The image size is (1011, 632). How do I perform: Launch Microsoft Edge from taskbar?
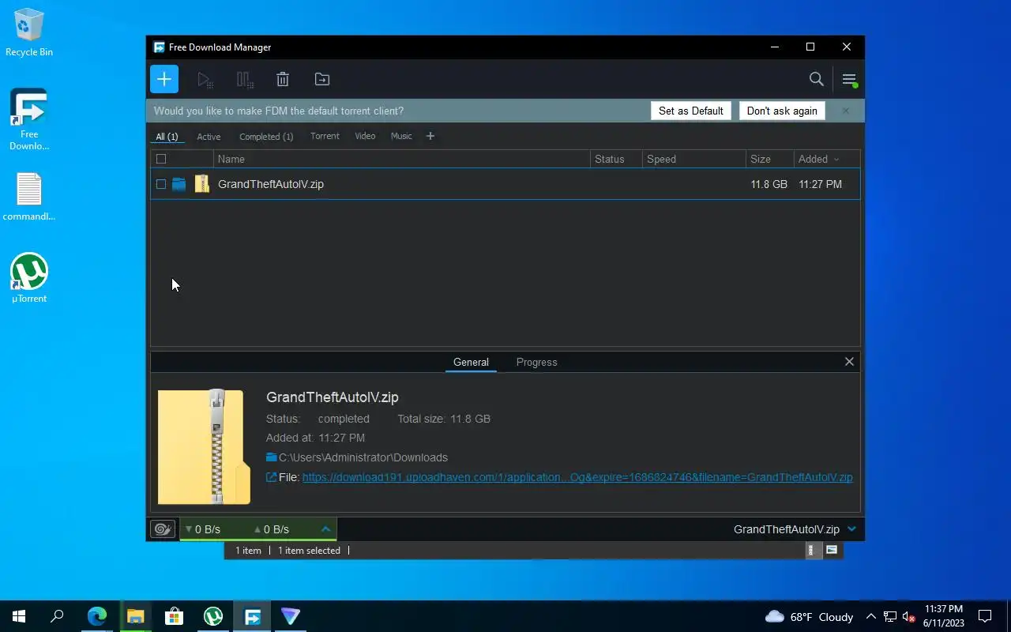point(97,616)
